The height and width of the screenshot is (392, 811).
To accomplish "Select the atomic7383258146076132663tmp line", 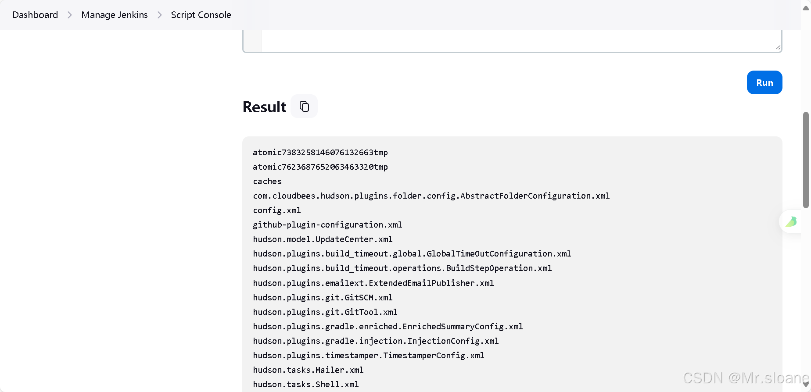I will click(320, 153).
